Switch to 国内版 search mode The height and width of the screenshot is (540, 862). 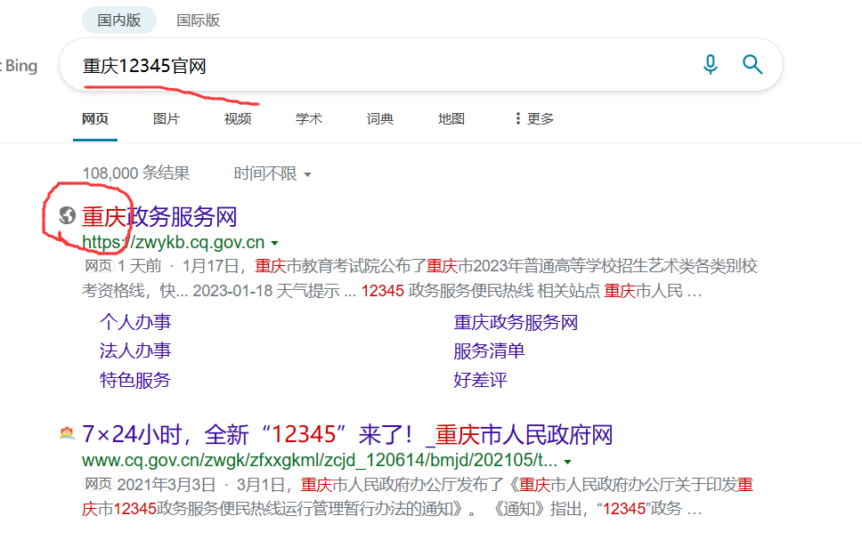tap(119, 20)
